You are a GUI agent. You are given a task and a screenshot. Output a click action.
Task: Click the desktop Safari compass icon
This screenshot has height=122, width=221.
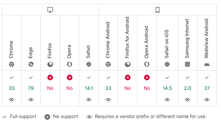89,64
